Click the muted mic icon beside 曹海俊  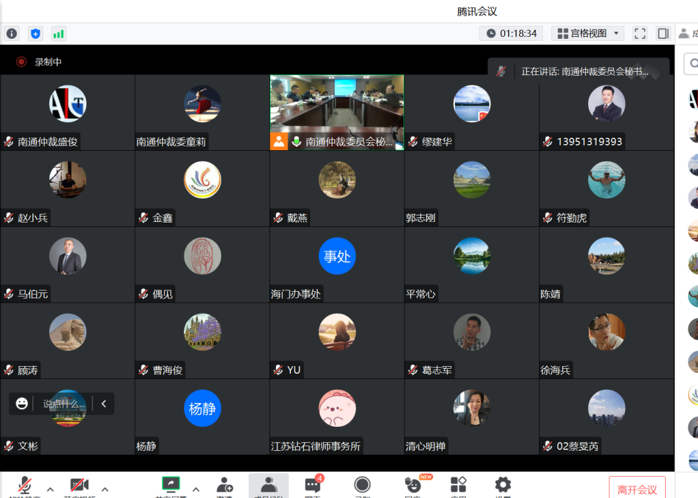tap(143, 370)
